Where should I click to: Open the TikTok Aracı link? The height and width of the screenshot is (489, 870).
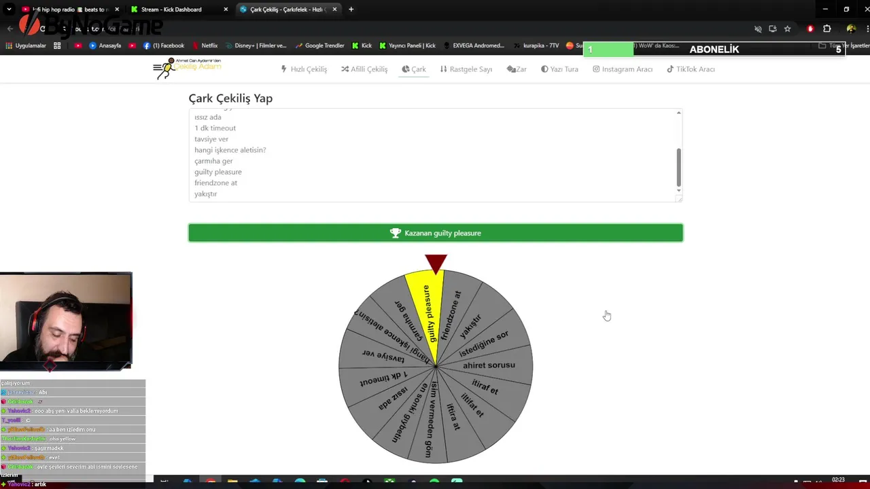tap(691, 69)
